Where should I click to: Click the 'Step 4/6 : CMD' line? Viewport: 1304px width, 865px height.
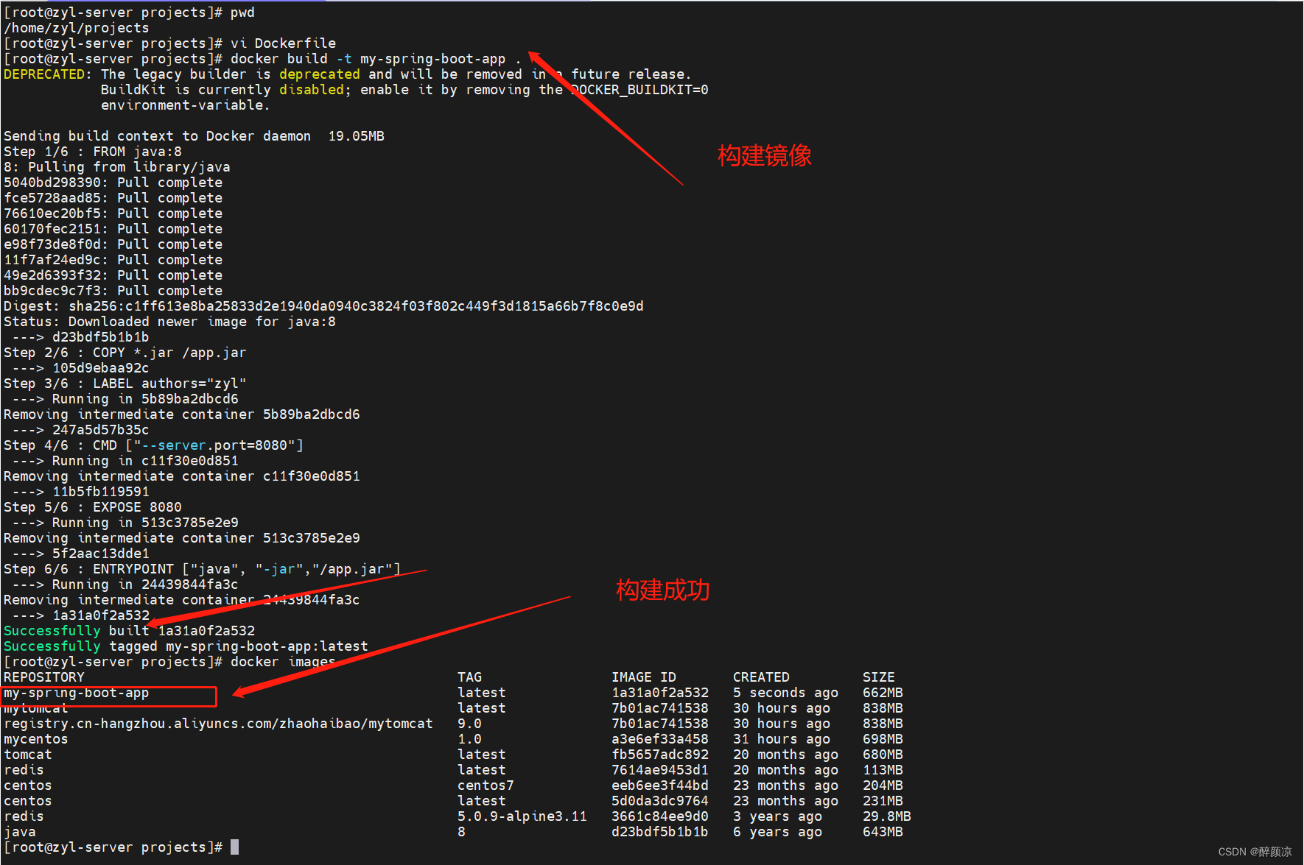click(x=153, y=445)
